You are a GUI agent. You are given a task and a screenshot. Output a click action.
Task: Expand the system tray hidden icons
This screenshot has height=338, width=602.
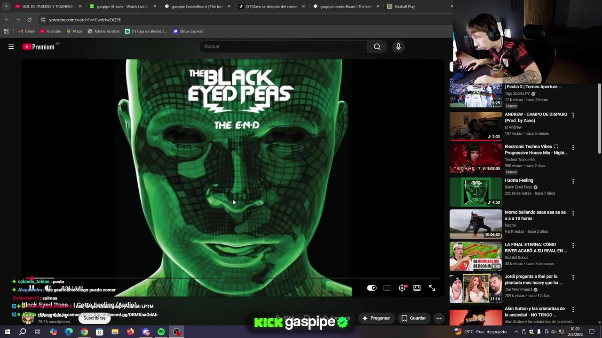tap(516, 332)
